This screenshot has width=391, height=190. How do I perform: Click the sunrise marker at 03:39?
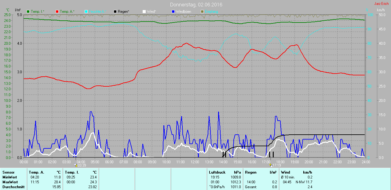coord(76,165)
